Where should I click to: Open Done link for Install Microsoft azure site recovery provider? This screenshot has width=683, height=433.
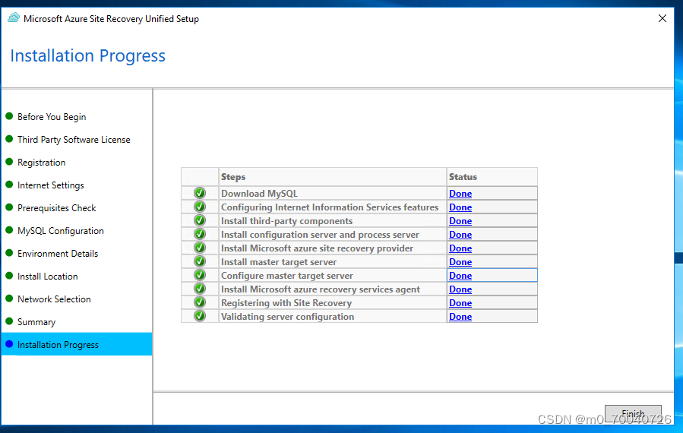(460, 248)
